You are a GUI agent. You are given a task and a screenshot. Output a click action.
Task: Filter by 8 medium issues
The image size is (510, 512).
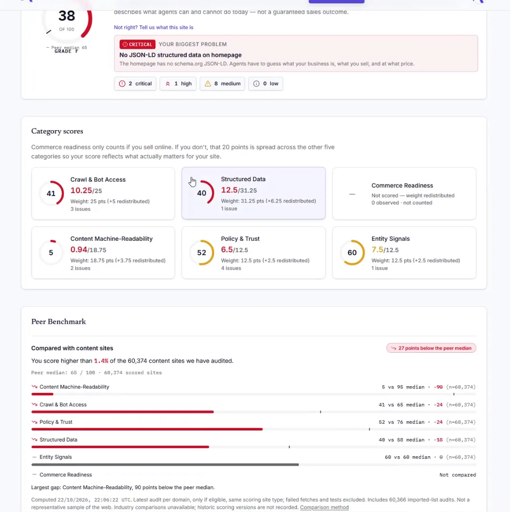click(x=222, y=83)
